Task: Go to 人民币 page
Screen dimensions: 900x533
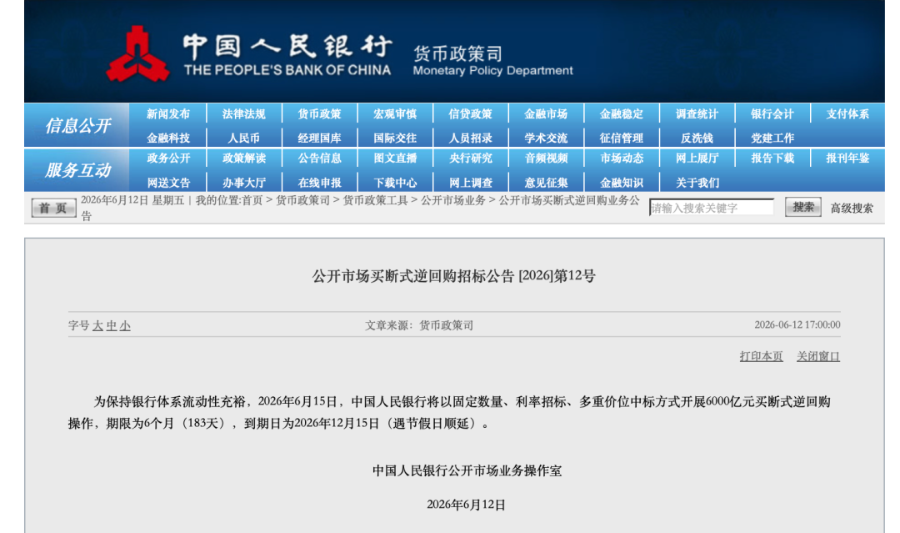Action: [x=244, y=138]
